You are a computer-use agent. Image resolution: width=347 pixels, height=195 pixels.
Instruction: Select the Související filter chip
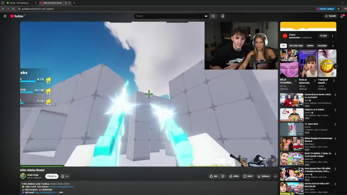(x=322, y=45)
